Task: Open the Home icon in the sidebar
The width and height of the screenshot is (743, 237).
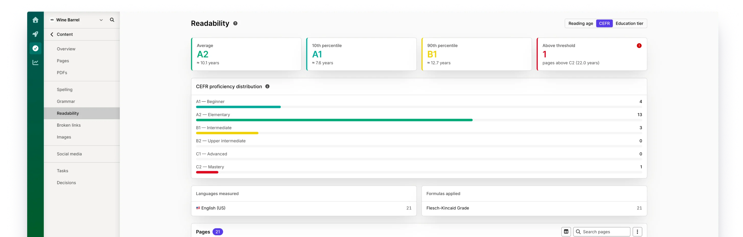Action: pos(35,20)
